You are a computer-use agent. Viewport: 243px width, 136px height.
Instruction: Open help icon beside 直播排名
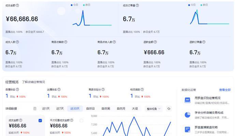click(17, 89)
